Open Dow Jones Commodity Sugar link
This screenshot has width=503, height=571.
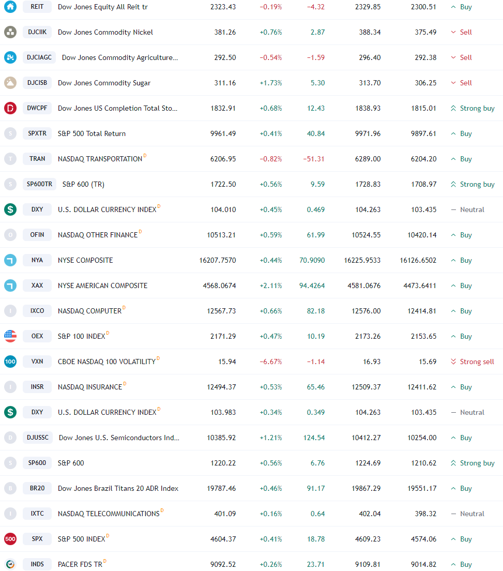click(x=104, y=83)
